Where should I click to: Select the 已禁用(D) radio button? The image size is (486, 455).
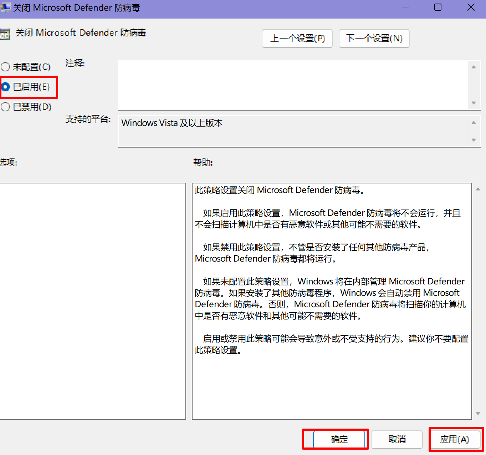click(26, 107)
